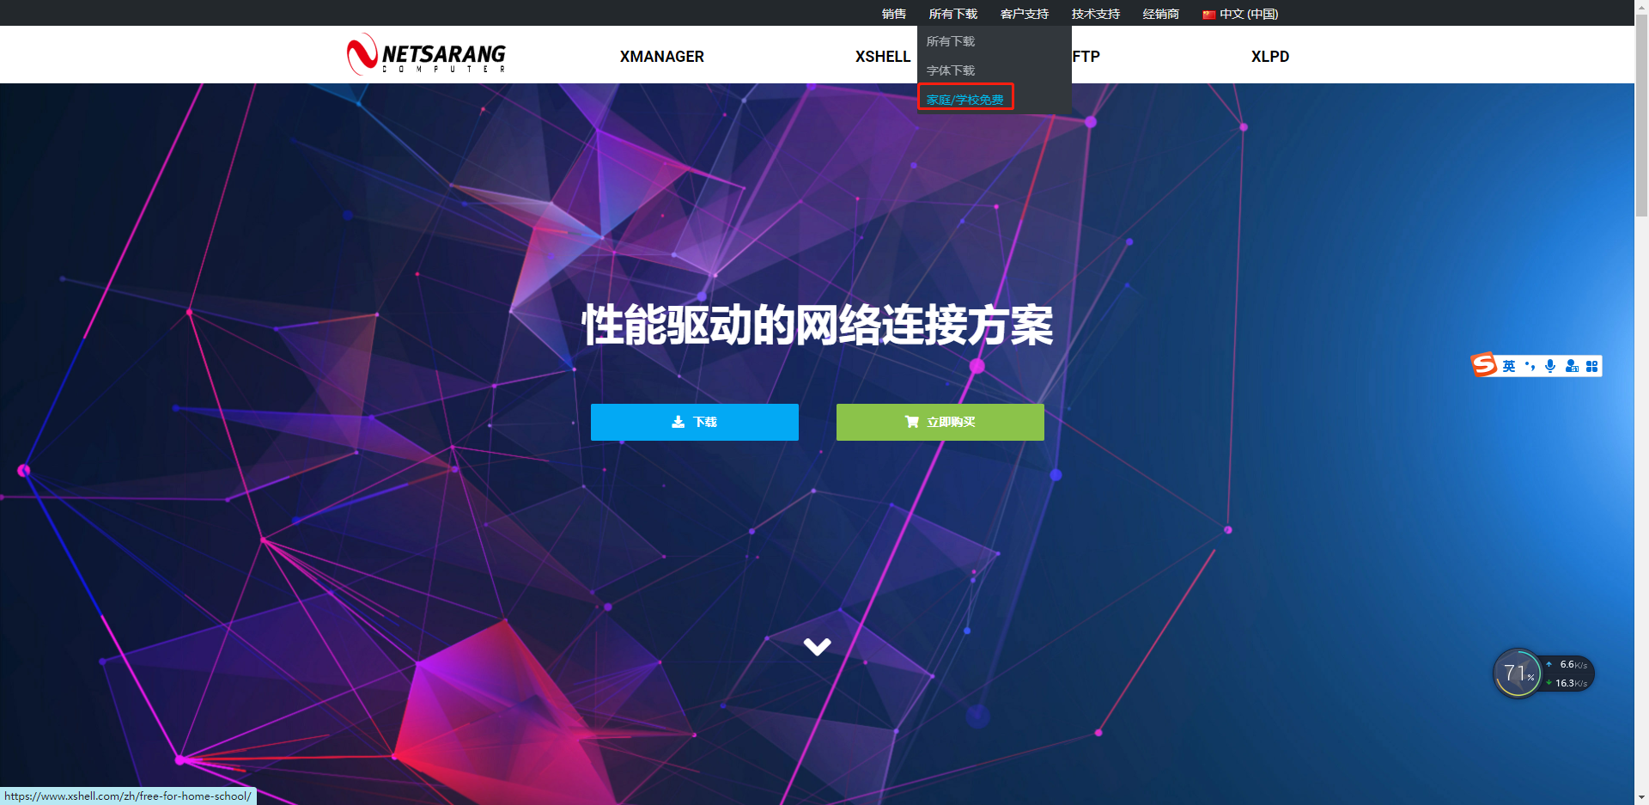Open the Sogou input toolbox grid icon
The image size is (1649, 805).
click(x=1593, y=365)
